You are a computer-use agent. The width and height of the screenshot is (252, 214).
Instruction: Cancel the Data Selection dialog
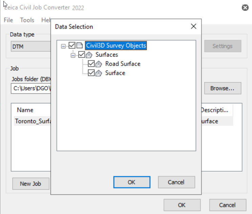click(x=176, y=182)
